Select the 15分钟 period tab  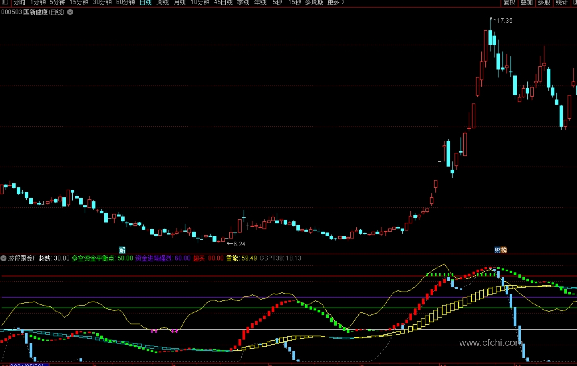pyautogui.click(x=79, y=2)
